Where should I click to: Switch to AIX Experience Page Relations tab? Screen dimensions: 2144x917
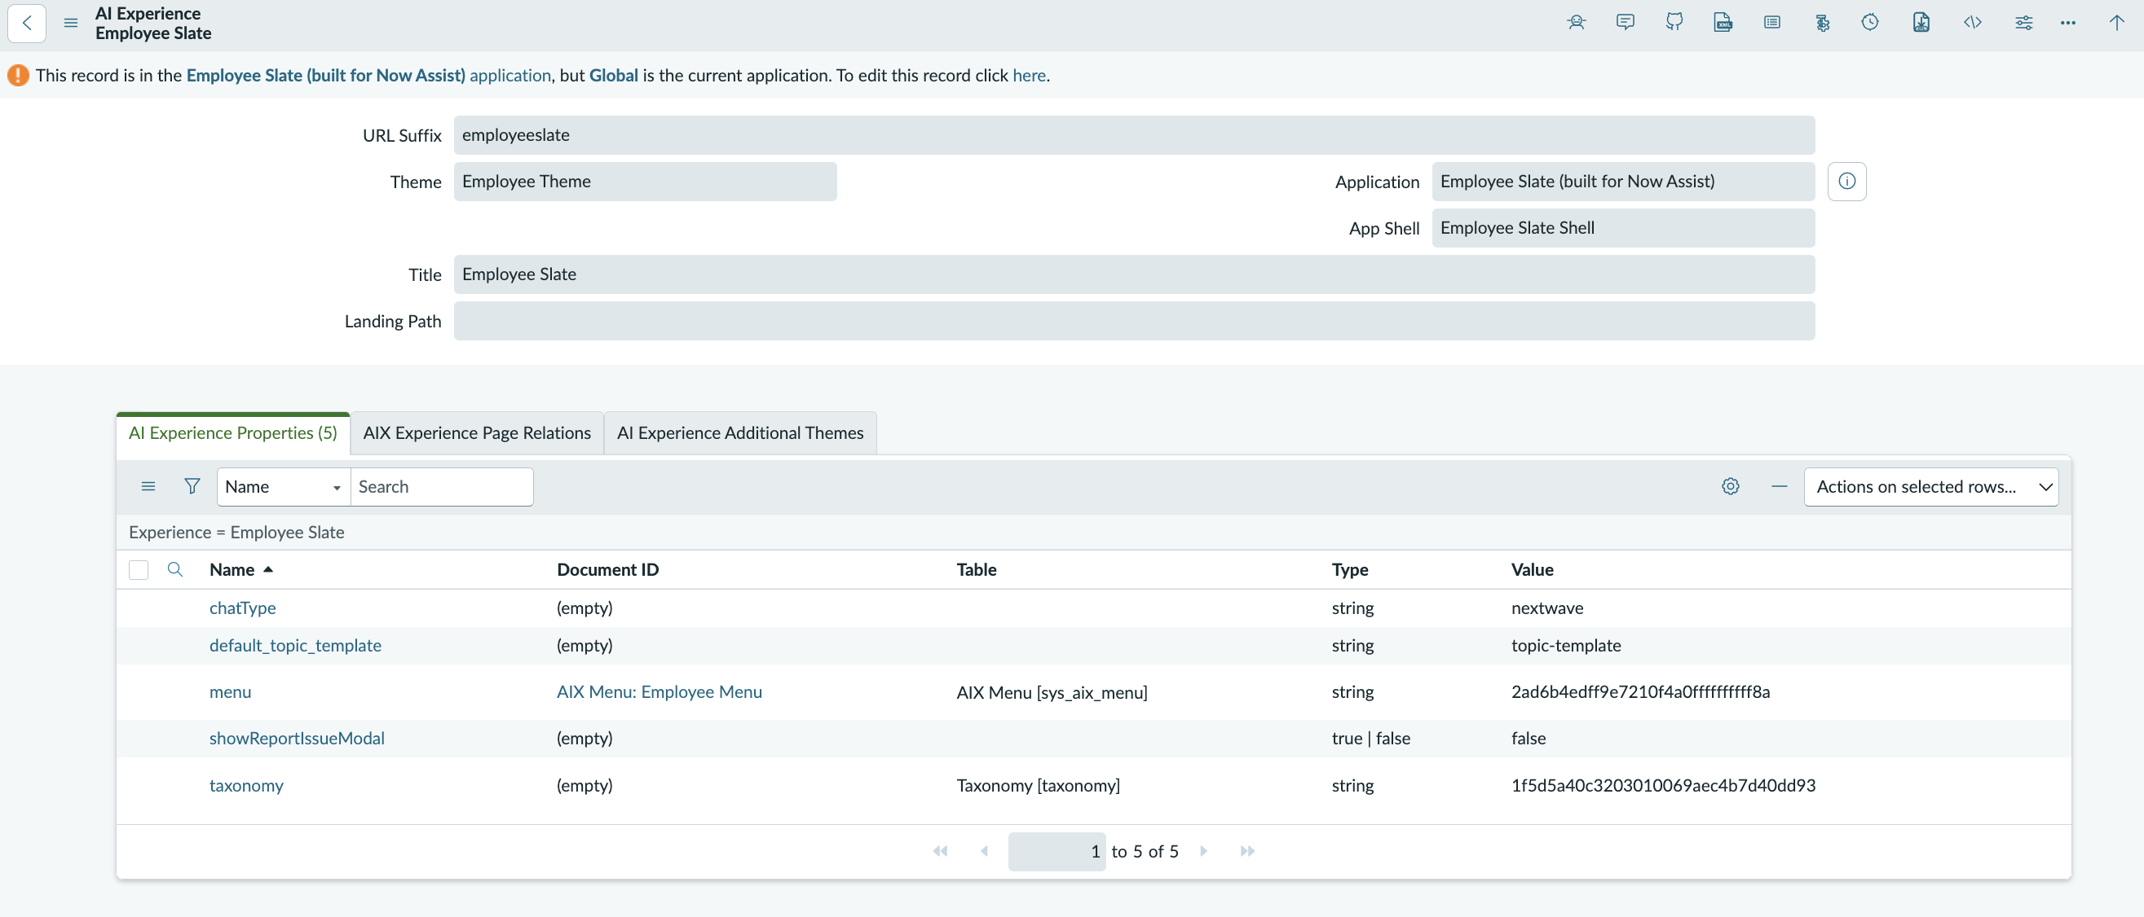[477, 433]
